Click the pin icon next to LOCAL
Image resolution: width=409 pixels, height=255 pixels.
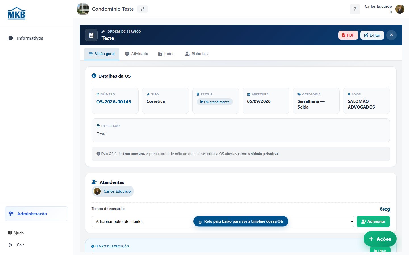click(349, 94)
